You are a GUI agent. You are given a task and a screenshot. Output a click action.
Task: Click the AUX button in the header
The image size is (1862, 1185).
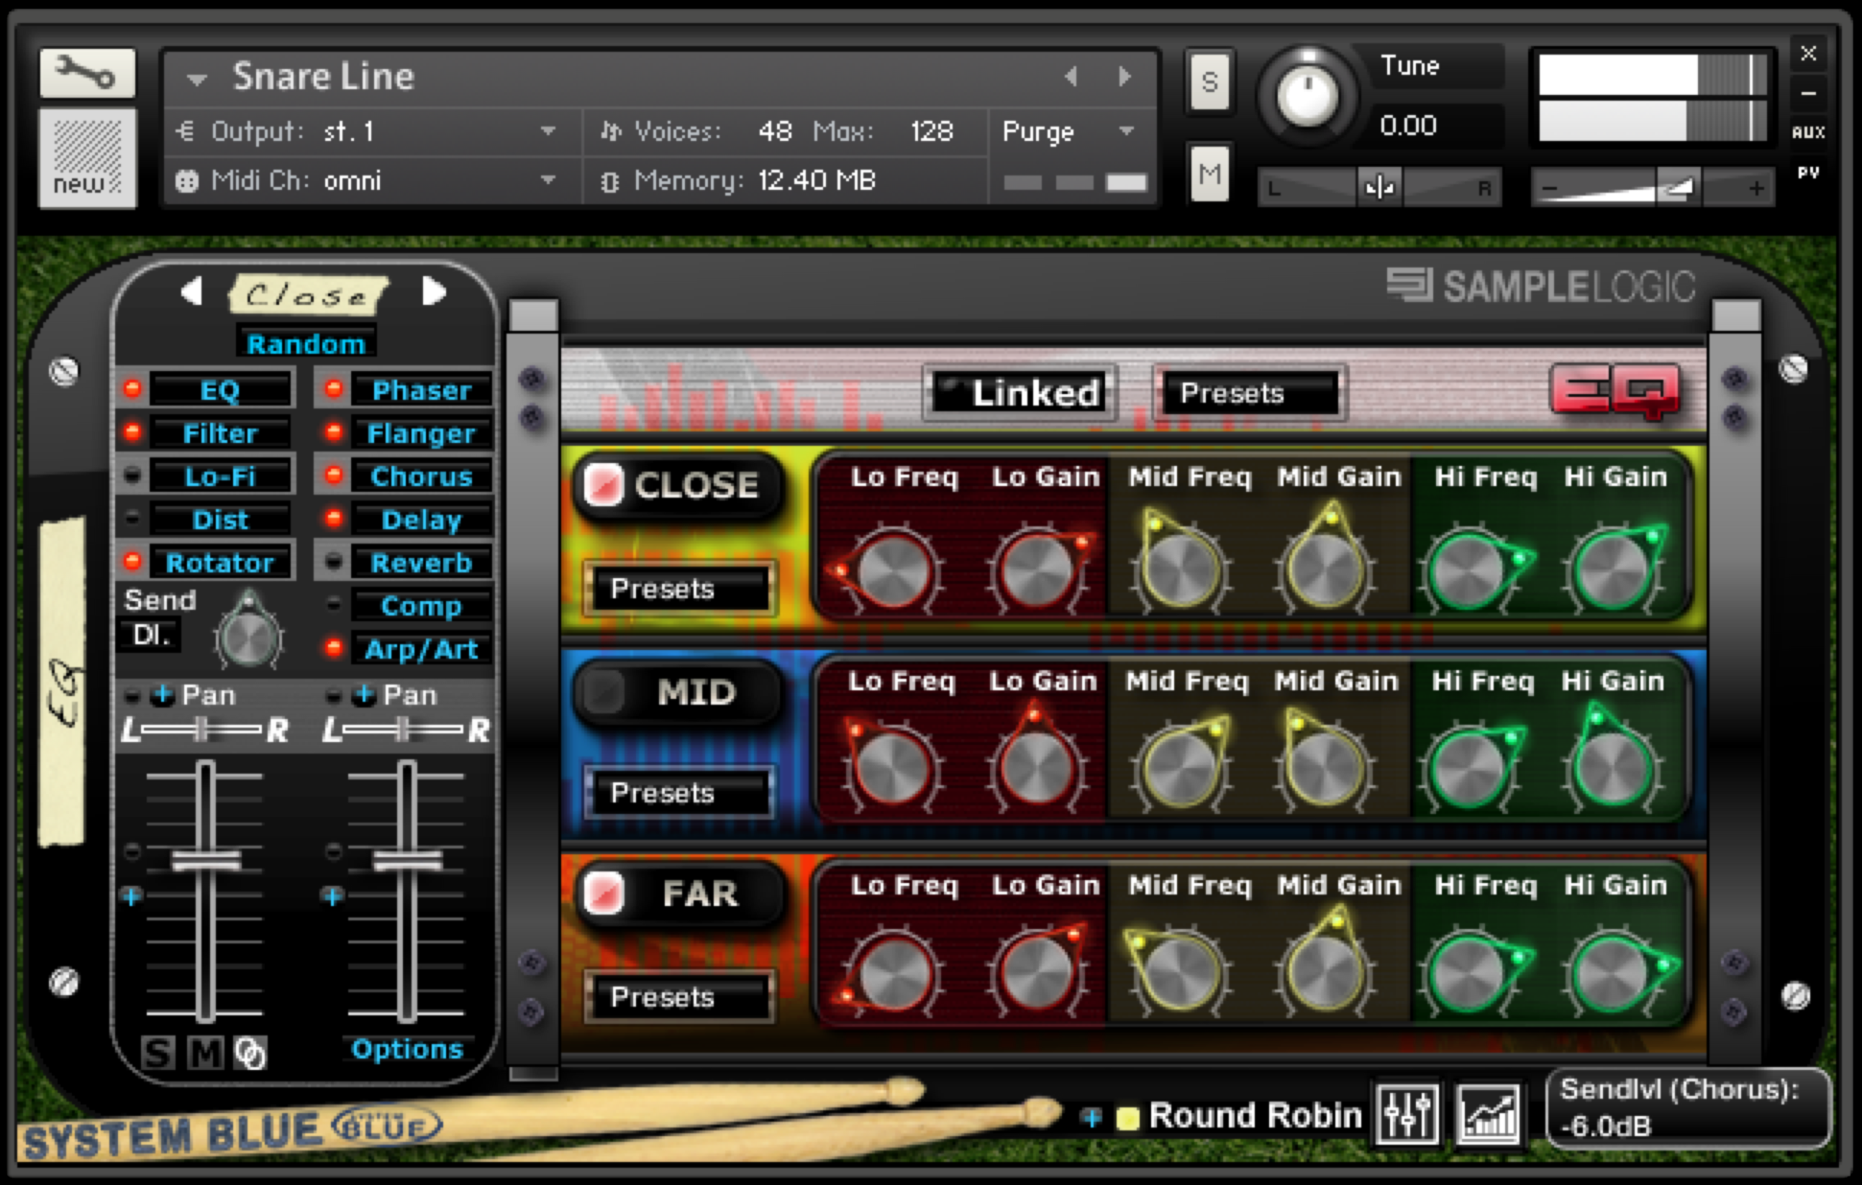tap(1809, 132)
